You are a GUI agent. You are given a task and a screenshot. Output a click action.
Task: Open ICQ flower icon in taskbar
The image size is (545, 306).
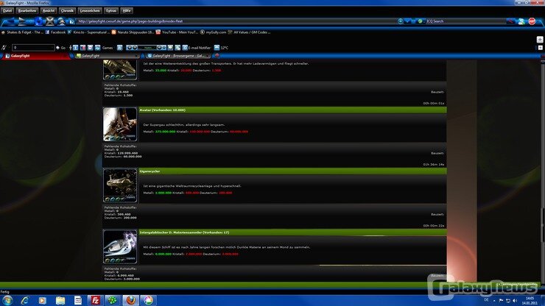pos(112,300)
